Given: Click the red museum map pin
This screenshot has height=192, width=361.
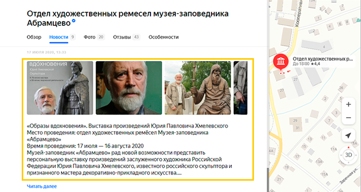Looking at the screenshot, I should pos(281,62).
